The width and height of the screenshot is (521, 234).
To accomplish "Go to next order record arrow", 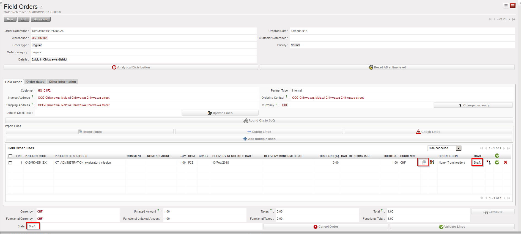I will 509,19.
